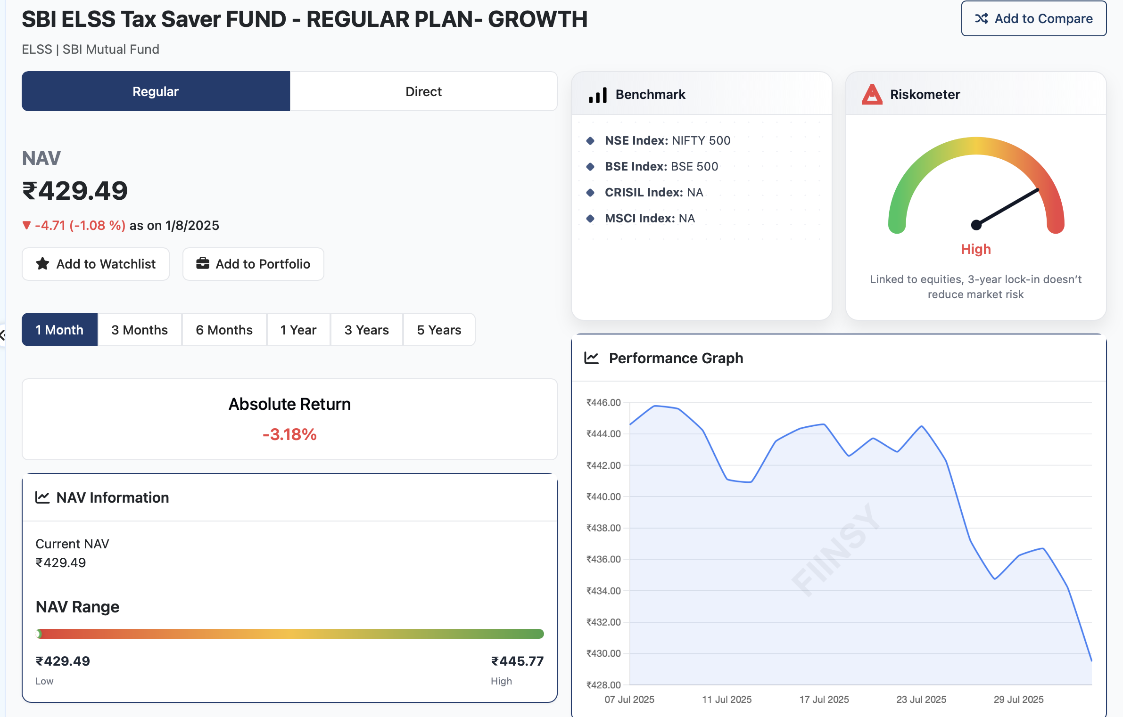Screen dimensions: 1123x717
Task: Click the 'Current NAV' label in NAV Information
Action: pyautogui.click(x=72, y=544)
